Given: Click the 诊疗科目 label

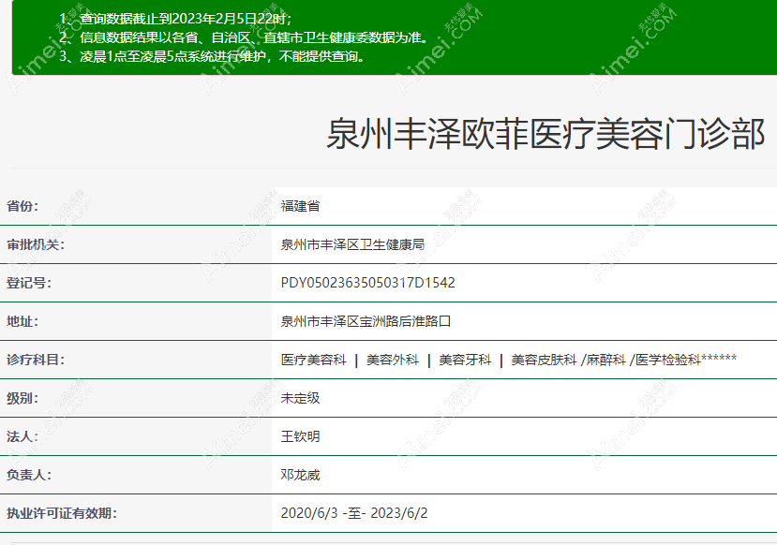Looking at the screenshot, I should click(x=36, y=360).
